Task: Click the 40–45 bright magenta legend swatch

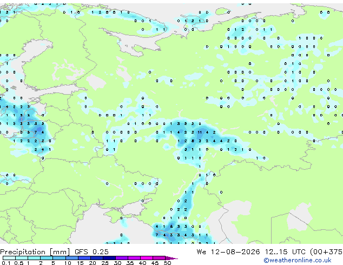Action: [147, 258]
